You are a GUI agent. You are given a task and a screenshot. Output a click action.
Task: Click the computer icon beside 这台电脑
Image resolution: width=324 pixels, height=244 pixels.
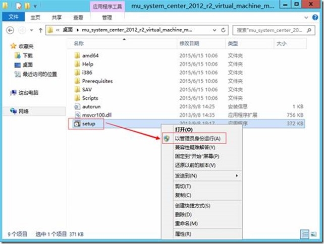point(13,93)
